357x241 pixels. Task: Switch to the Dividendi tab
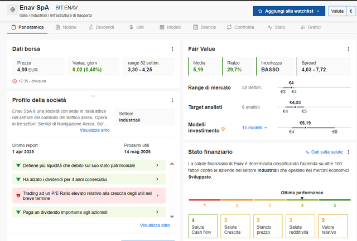pos(102,27)
